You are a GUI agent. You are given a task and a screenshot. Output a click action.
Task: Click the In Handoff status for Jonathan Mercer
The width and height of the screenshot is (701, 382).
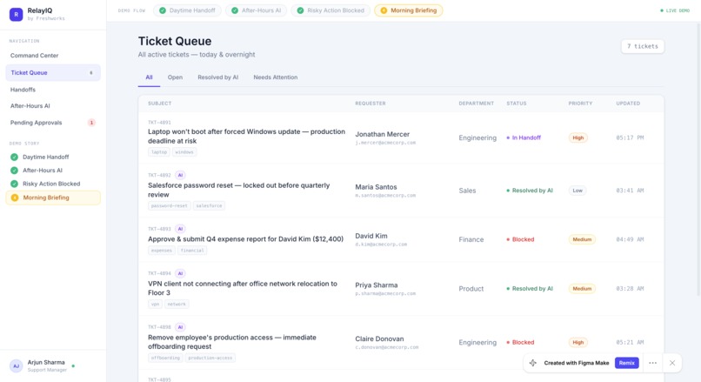pyautogui.click(x=524, y=137)
